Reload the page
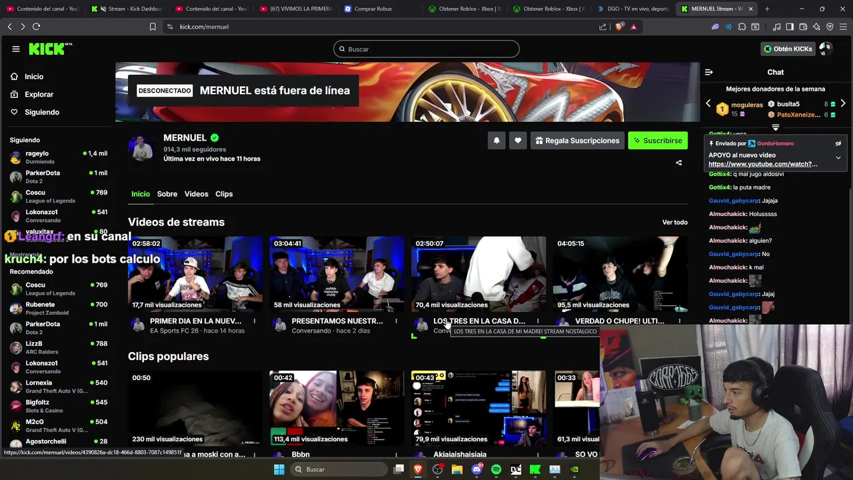 point(36,27)
